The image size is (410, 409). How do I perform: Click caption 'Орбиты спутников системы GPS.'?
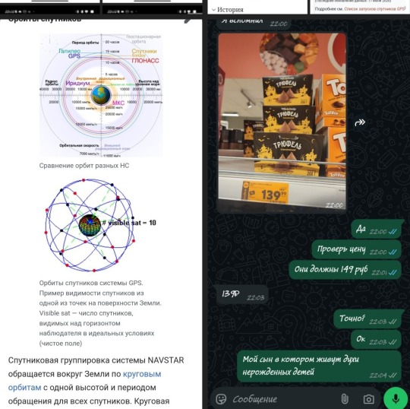point(91,283)
